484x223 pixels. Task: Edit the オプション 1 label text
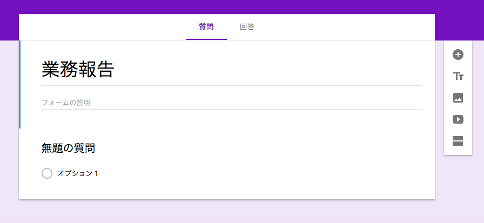coord(78,173)
